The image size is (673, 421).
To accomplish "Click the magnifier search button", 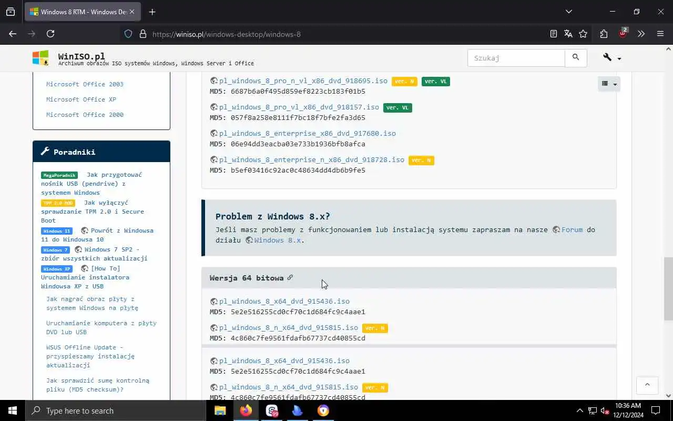I will click(x=576, y=58).
